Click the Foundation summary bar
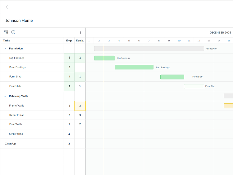 point(149,49)
